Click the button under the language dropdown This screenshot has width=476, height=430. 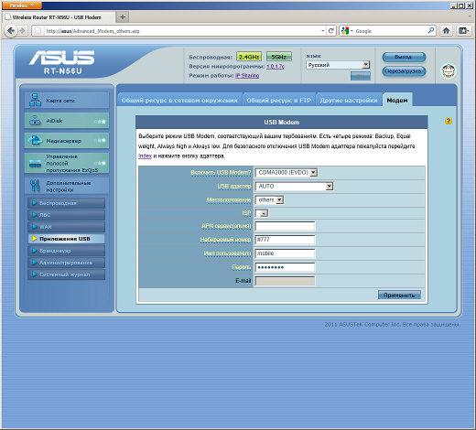point(361,76)
